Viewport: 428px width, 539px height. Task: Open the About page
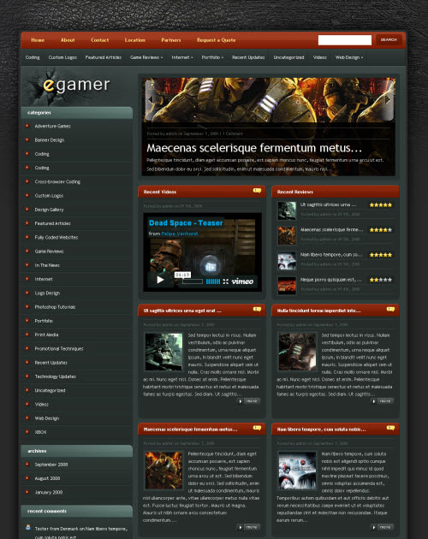(68, 40)
